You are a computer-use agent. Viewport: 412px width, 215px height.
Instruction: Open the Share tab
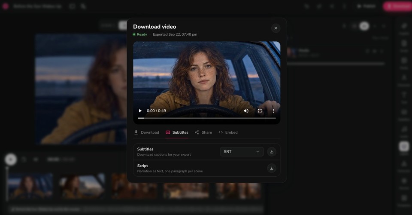coord(203,132)
